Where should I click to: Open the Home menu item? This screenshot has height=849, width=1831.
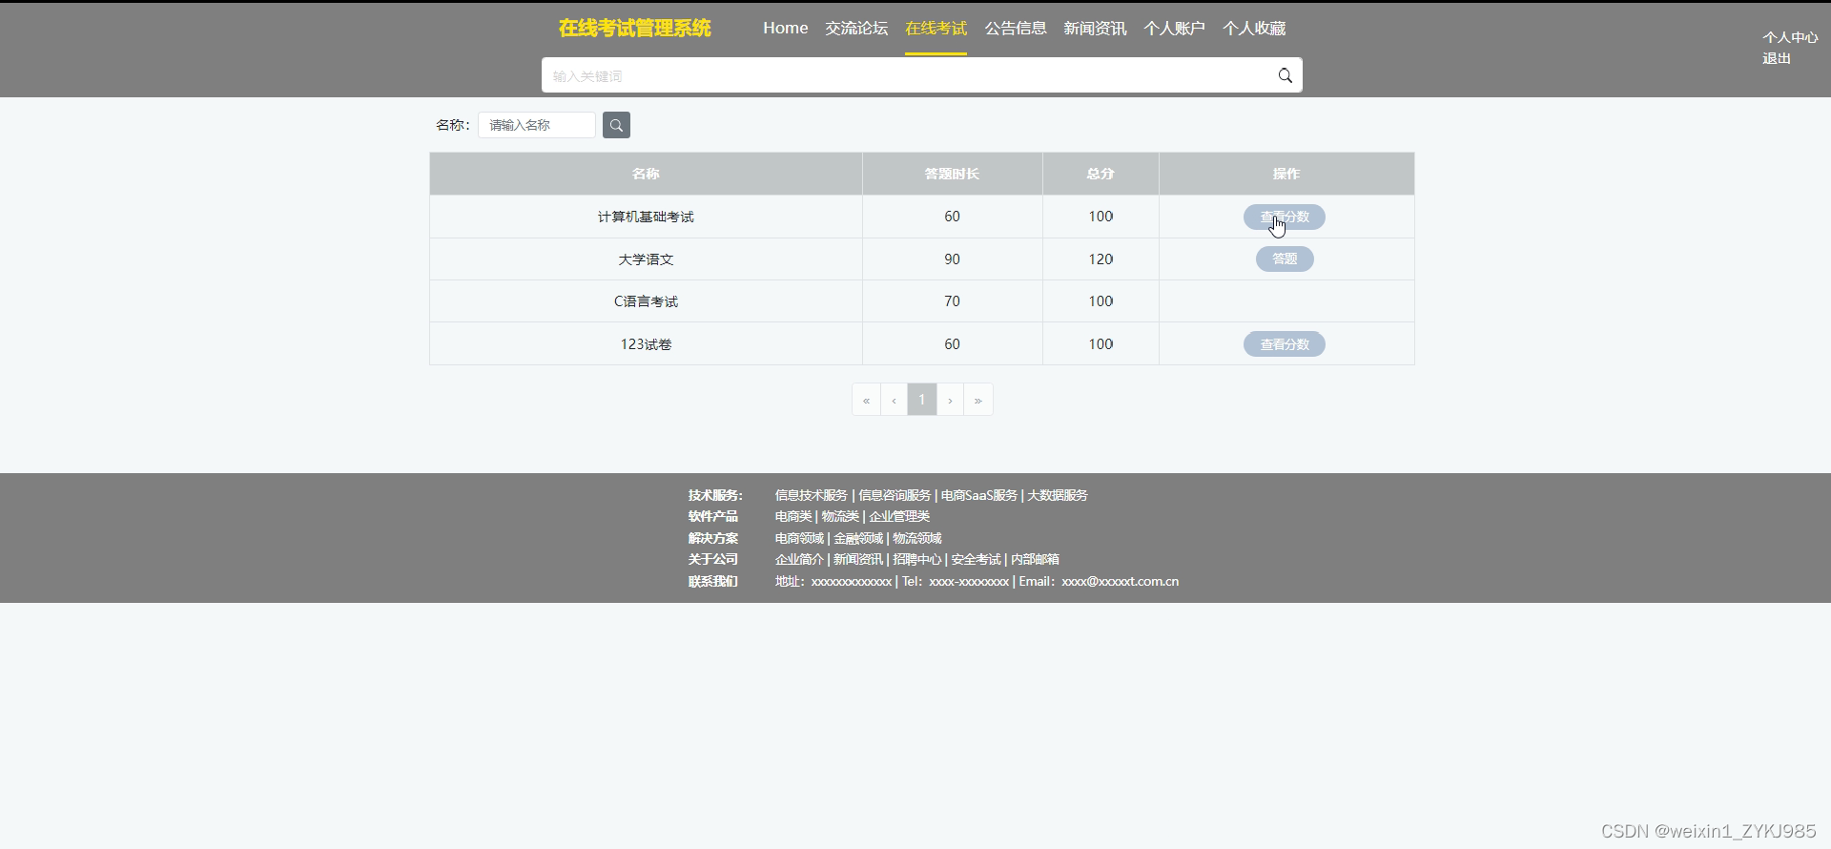coord(785,29)
